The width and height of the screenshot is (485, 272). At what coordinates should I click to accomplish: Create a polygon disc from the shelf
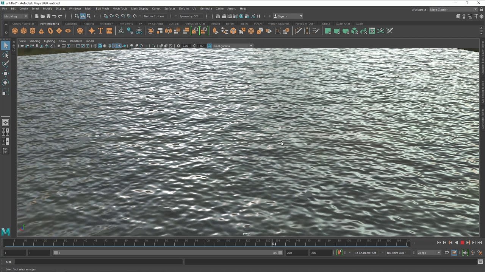(x=68, y=31)
